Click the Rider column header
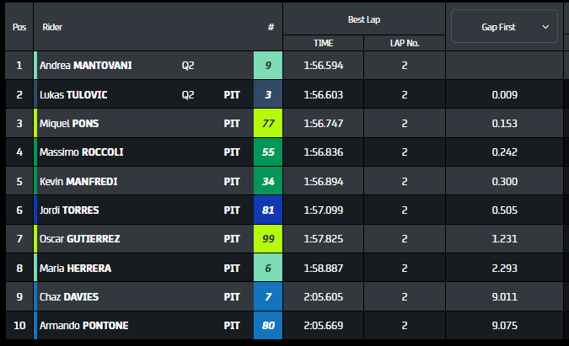569x346 pixels. click(x=52, y=27)
